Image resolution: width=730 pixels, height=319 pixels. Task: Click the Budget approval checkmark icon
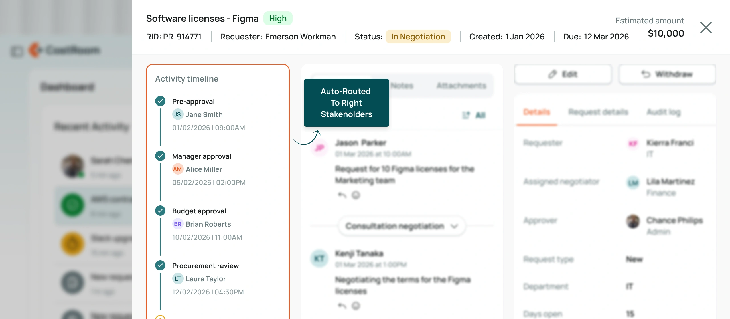pos(160,211)
